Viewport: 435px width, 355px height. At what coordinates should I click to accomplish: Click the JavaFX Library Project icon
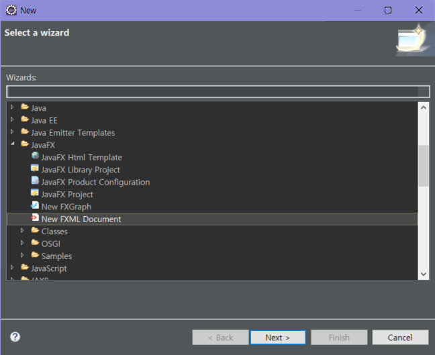tap(35, 168)
